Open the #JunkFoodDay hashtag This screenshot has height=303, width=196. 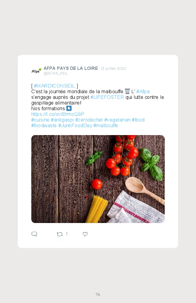point(75,125)
